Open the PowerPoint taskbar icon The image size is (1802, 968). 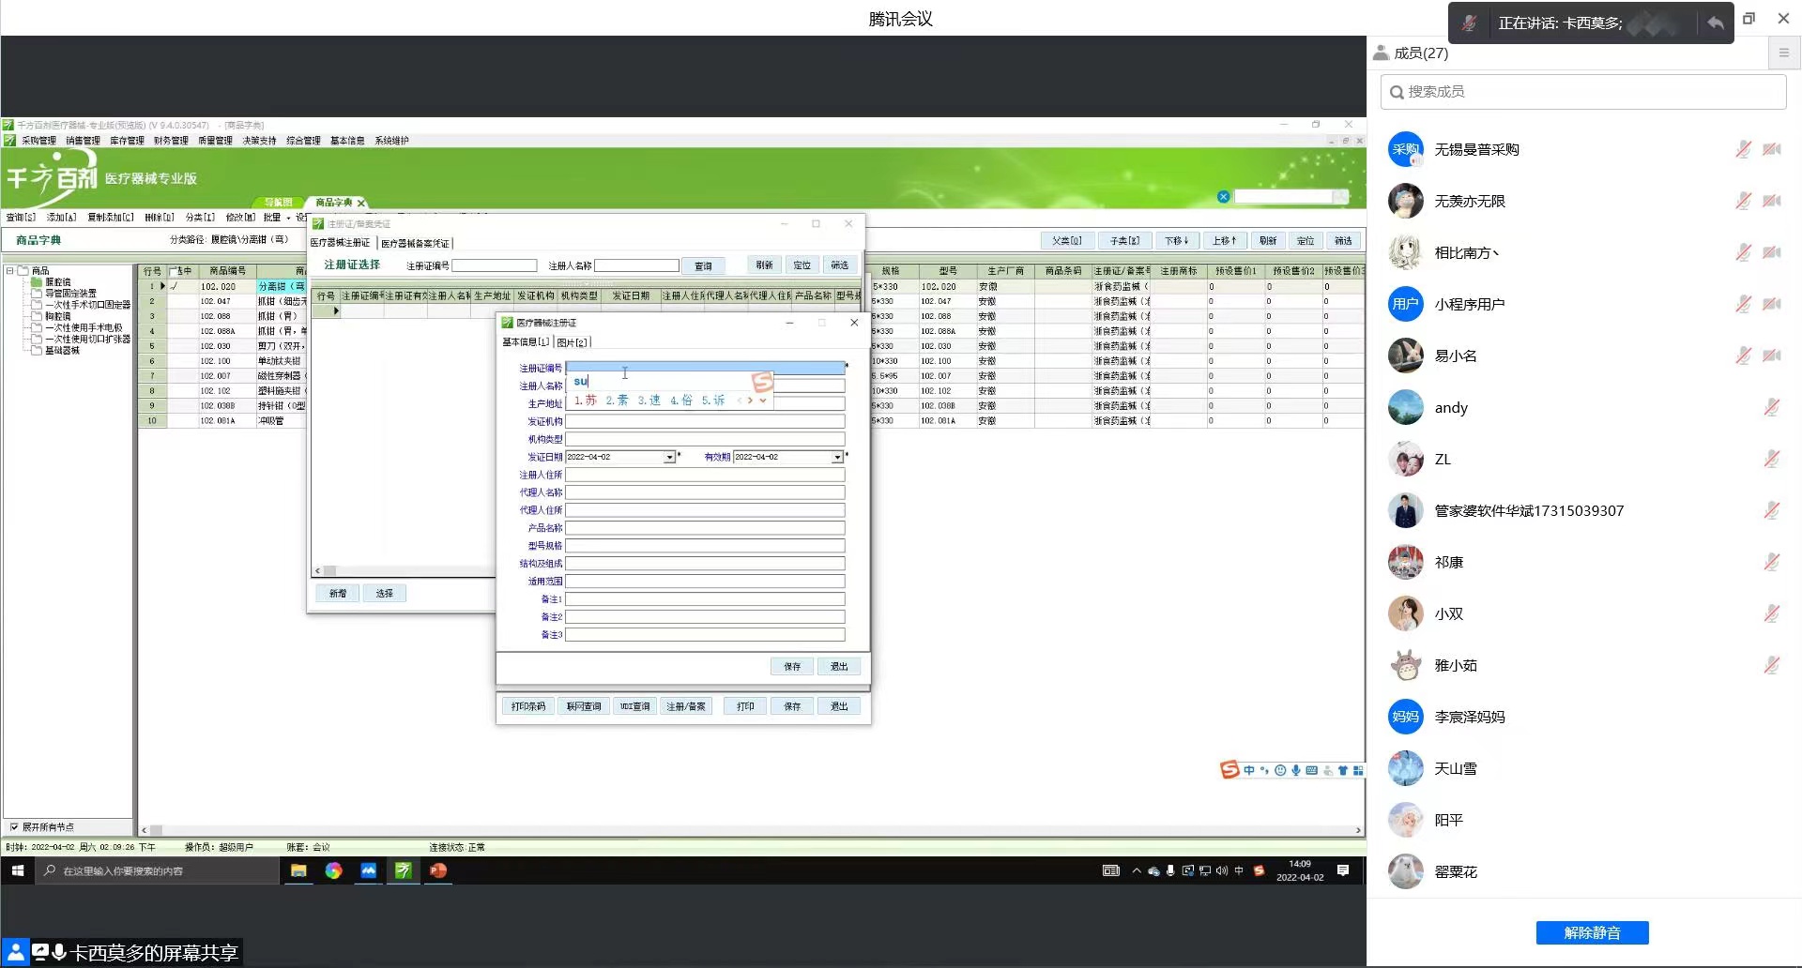coord(437,870)
